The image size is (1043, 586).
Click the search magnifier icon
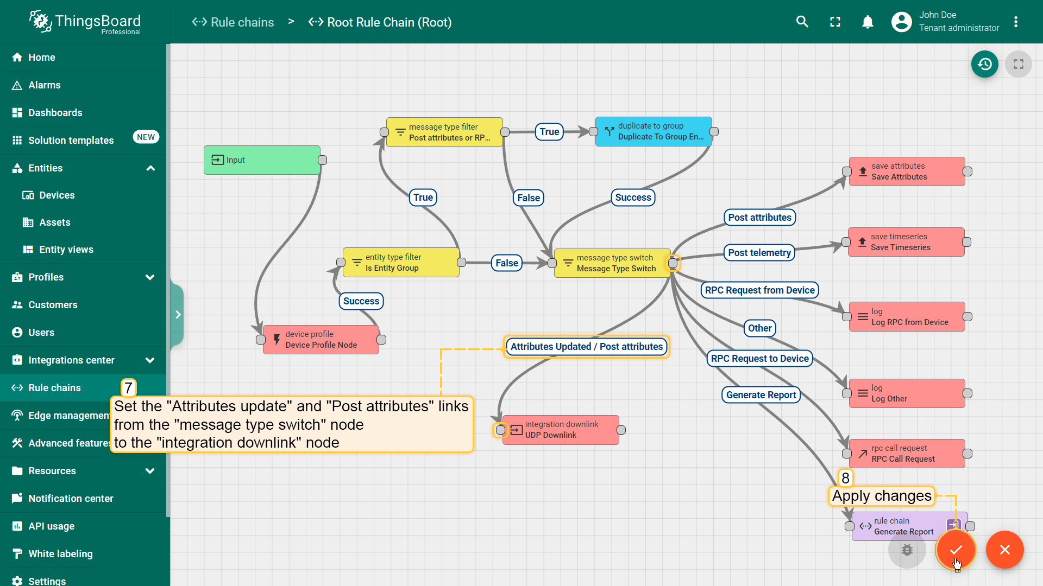click(x=802, y=22)
